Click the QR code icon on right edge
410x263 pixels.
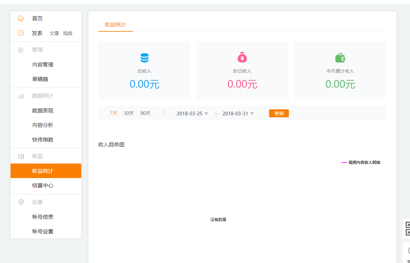[x=407, y=228]
